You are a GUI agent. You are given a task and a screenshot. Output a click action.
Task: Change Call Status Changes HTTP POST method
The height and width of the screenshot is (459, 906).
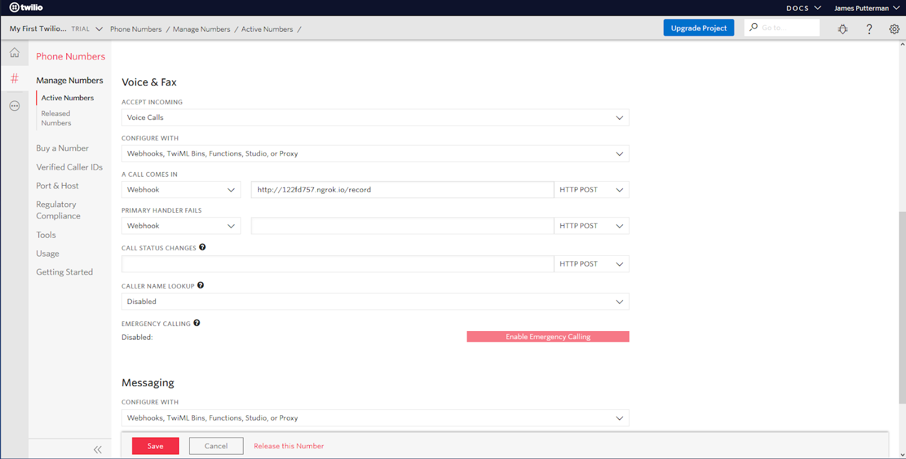coord(592,264)
